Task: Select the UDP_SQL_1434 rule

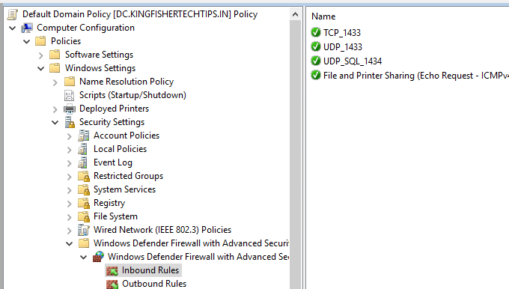Action: [x=353, y=61]
